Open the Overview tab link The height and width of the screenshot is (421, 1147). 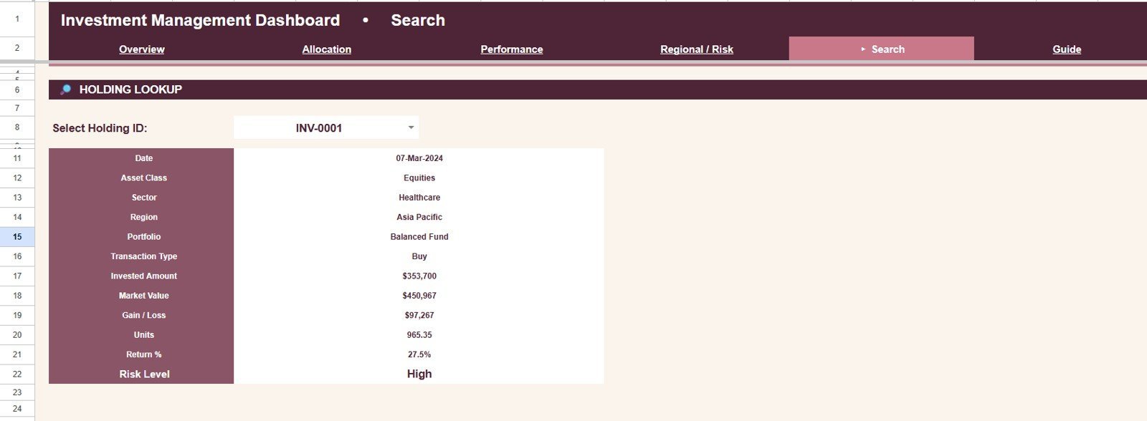tap(141, 49)
